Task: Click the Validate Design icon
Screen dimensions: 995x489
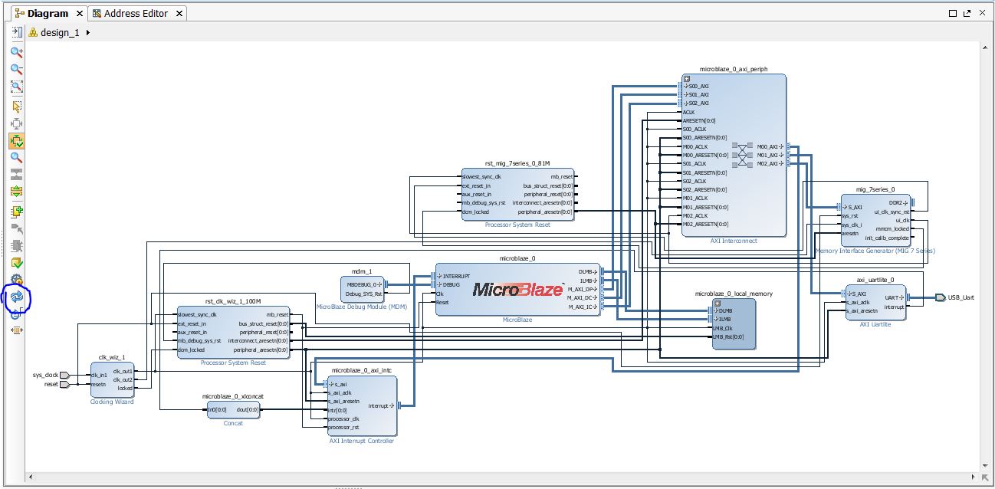Action: pyautogui.click(x=16, y=264)
